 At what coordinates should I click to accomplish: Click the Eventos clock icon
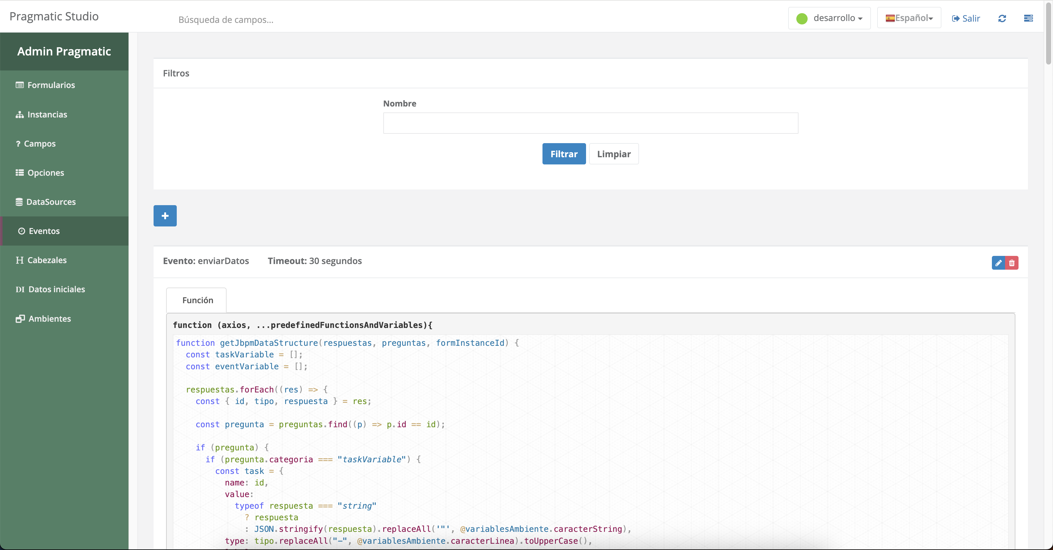(x=22, y=231)
